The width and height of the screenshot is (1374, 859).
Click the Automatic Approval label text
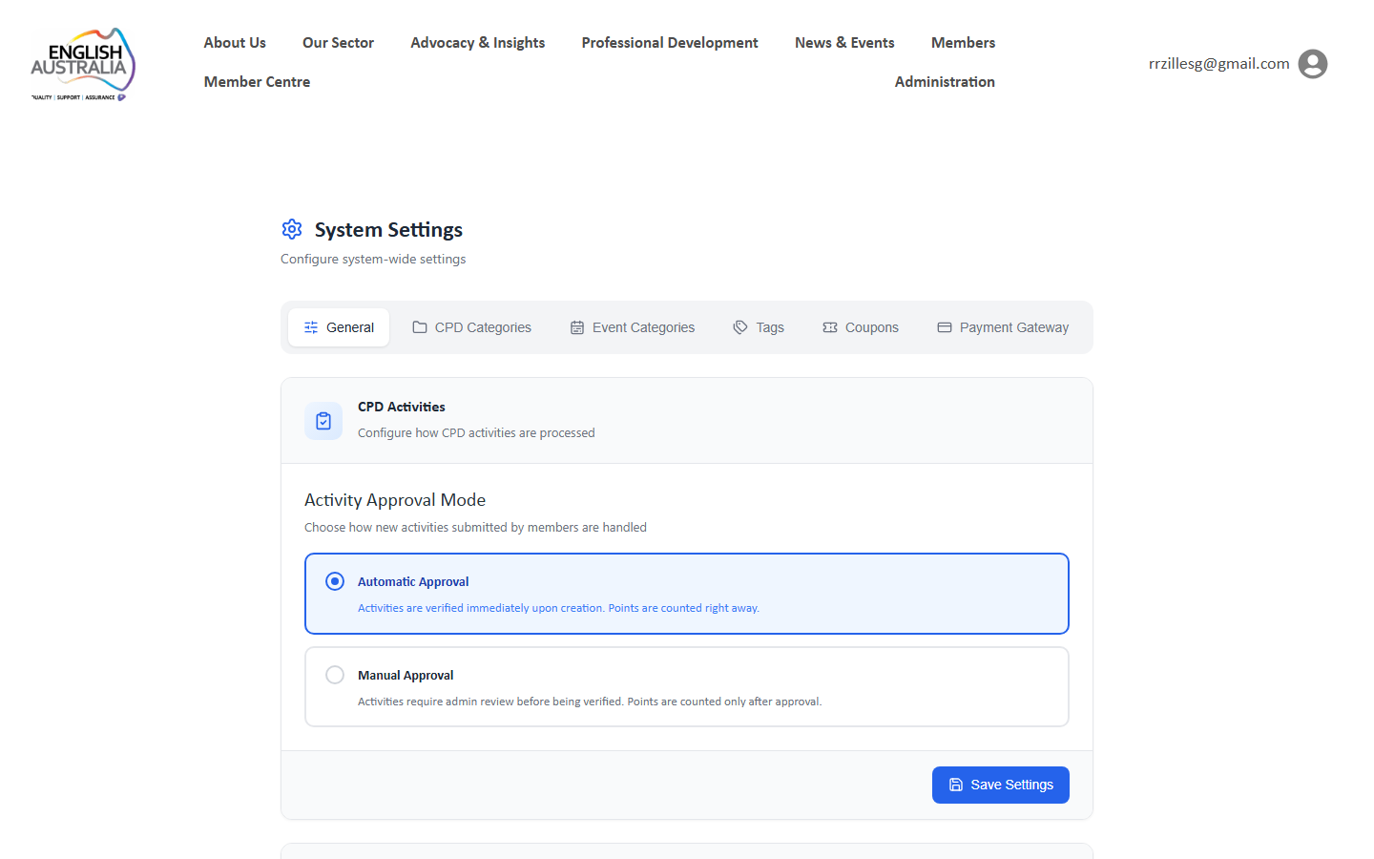(413, 581)
